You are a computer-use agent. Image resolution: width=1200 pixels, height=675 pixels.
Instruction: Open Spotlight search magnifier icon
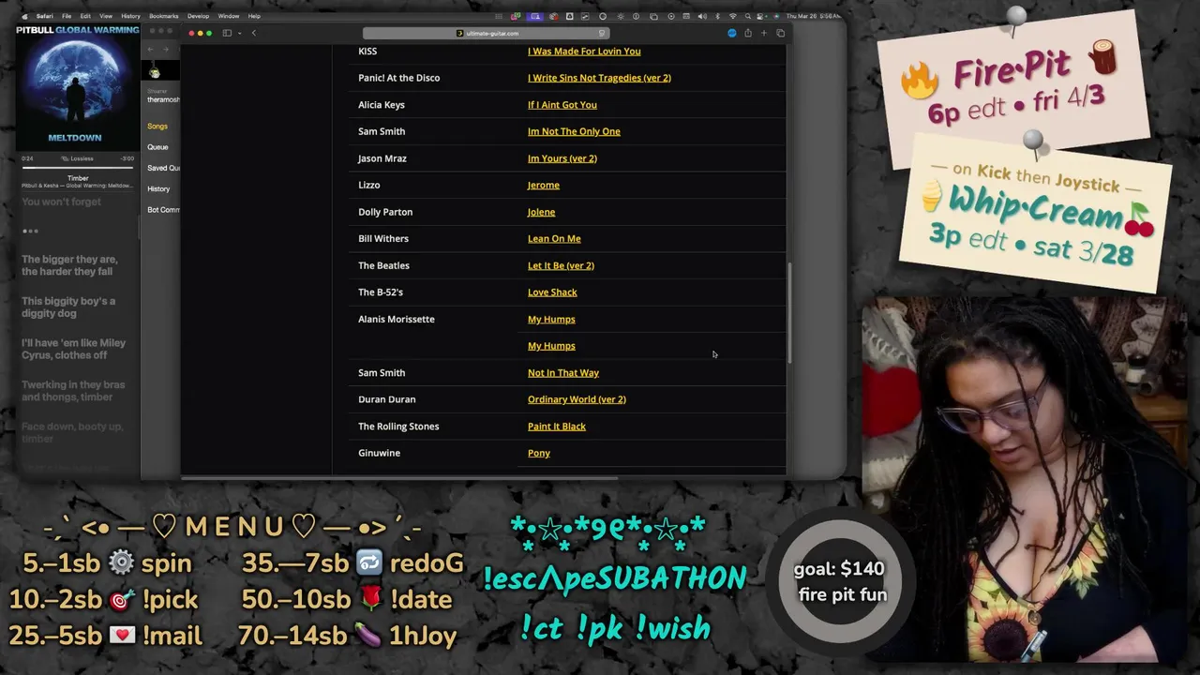pos(748,16)
